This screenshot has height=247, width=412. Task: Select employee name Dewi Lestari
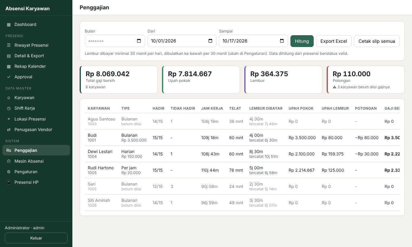click(100, 152)
